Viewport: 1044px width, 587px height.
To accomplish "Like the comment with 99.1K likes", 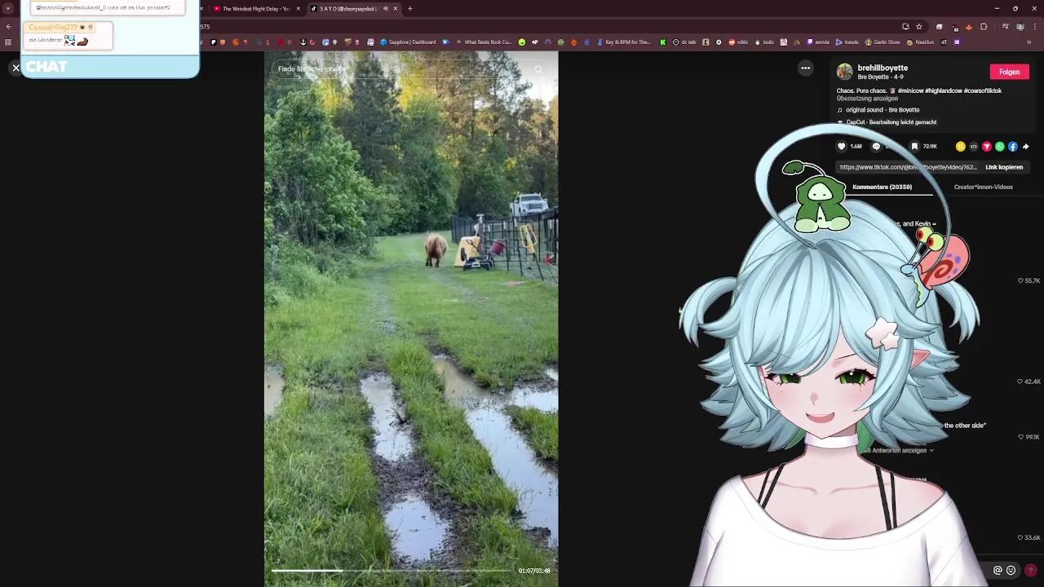I will 1020,437.
